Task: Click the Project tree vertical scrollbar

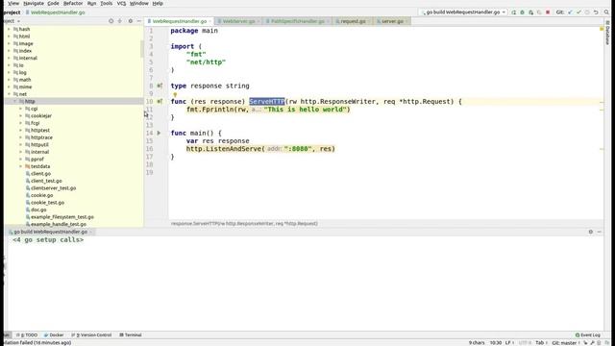Action: point(142,49)
